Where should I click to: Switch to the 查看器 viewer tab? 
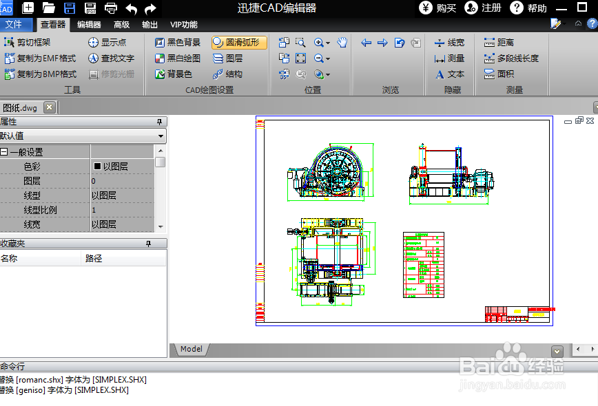[54, 25]
